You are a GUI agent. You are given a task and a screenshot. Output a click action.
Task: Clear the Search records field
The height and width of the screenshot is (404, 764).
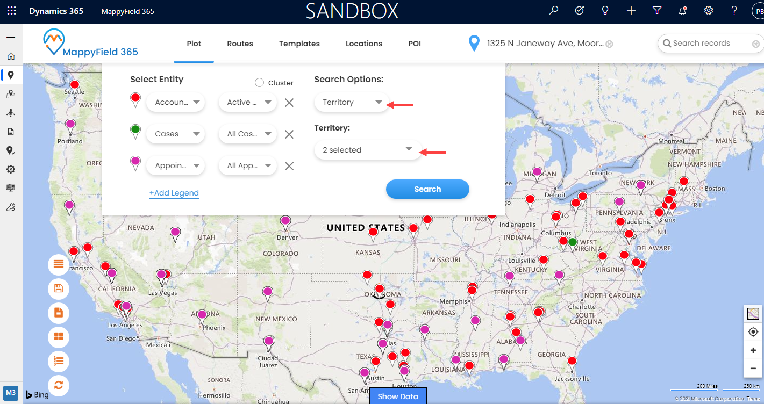click(757, 44)
